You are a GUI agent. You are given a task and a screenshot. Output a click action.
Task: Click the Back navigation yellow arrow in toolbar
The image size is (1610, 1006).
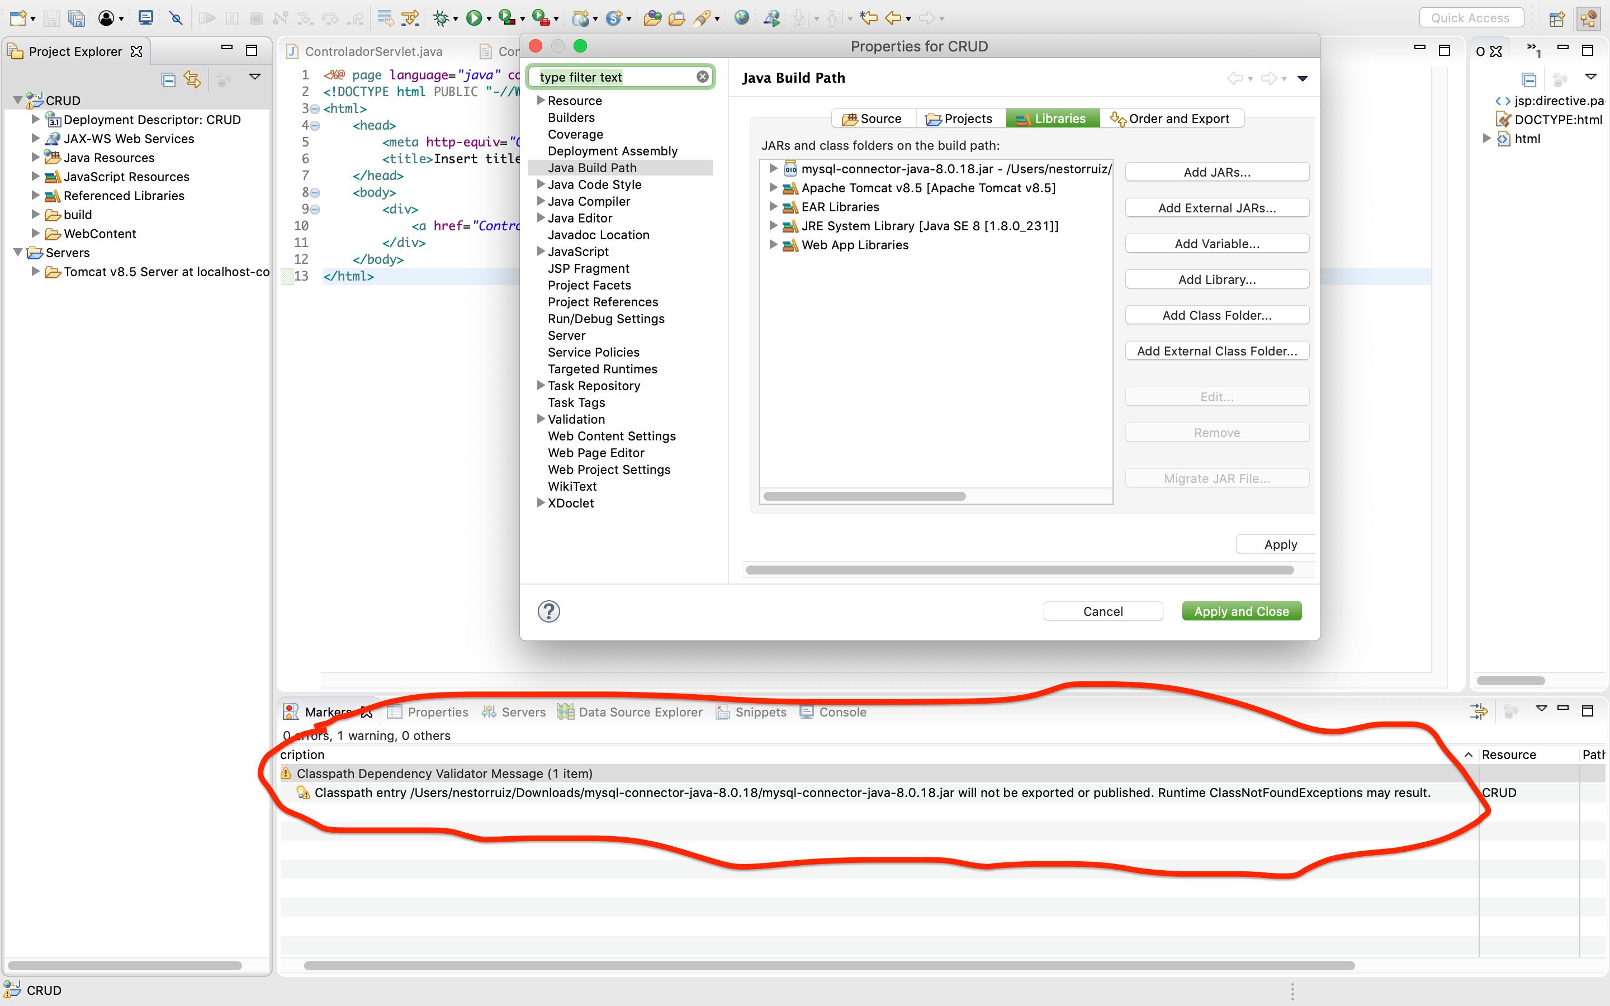[893, 18]
